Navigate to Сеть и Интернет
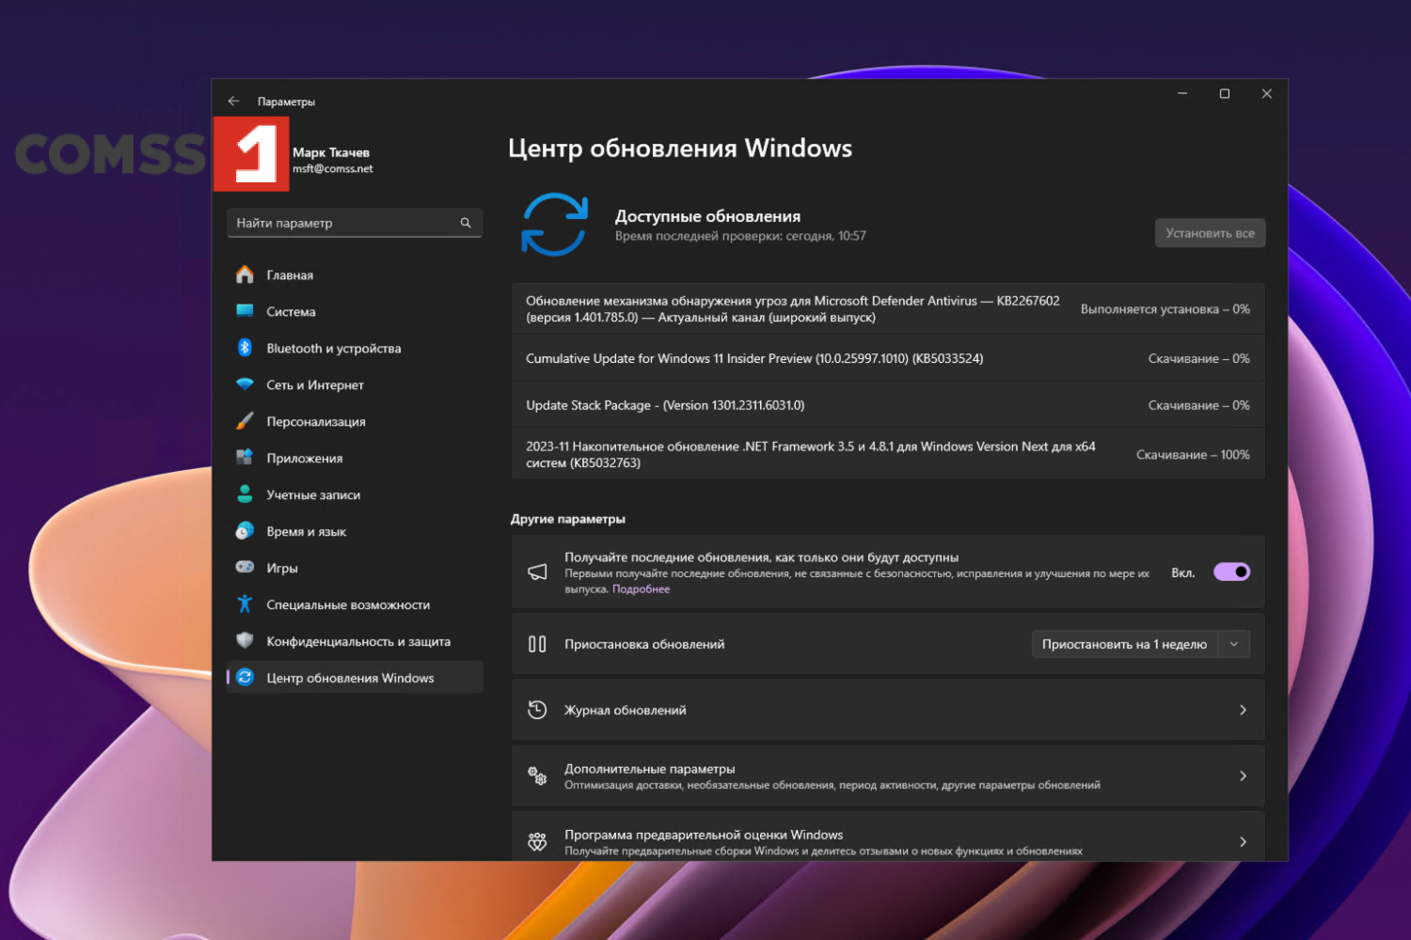The image size is (1411, 940). (x=355, y=384)
